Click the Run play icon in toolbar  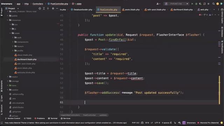[192, 4]
